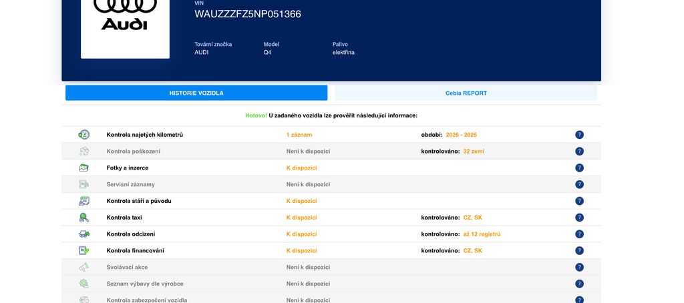Show help for Fotky a inzerce row
The image size is (684, 303).
click(x=579, y=168)
